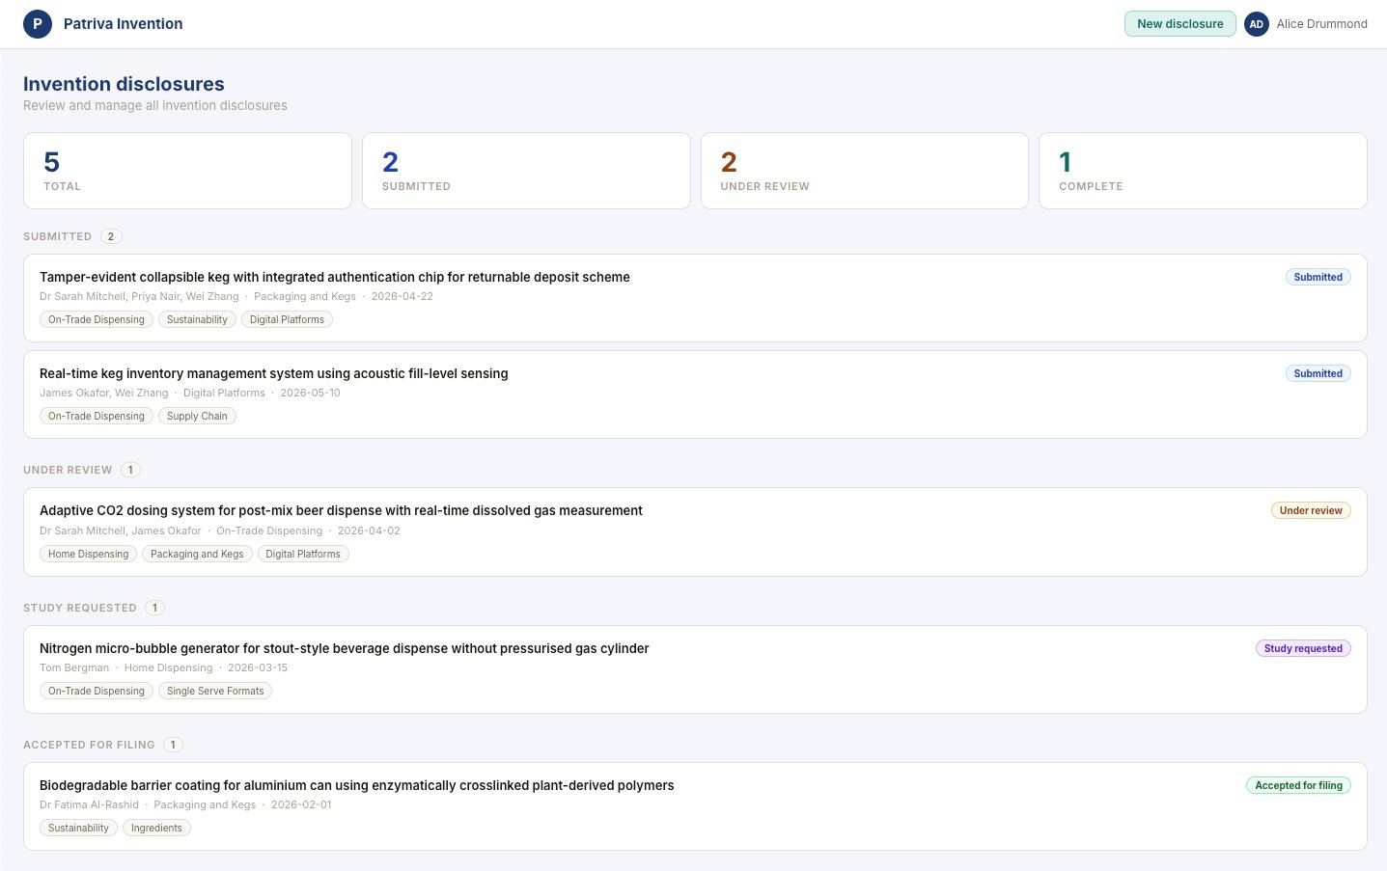Click the date 2026-03-15
1387x871 pixels.
coord(258,667)
